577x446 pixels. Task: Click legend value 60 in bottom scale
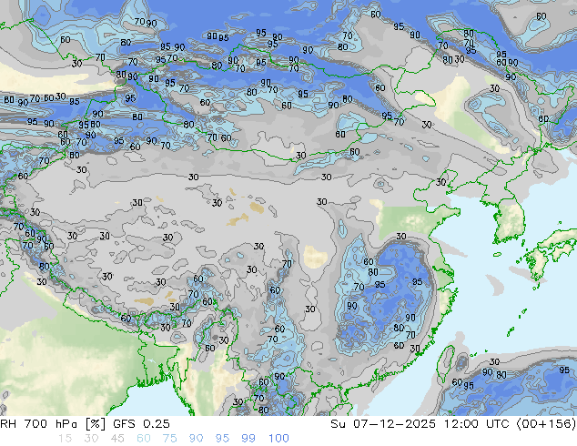pos(144,439)
